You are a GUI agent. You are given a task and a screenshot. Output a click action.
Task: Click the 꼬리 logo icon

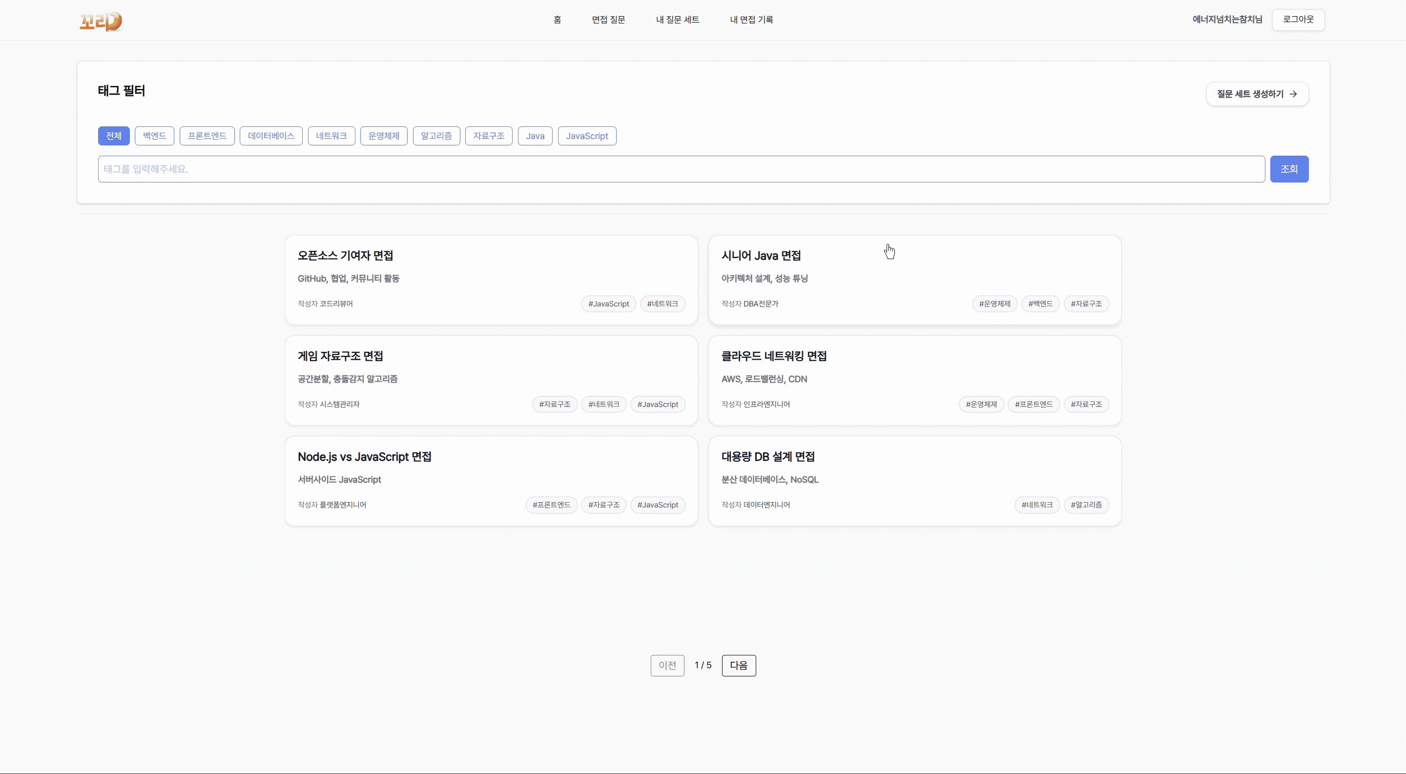coord(101,20)
